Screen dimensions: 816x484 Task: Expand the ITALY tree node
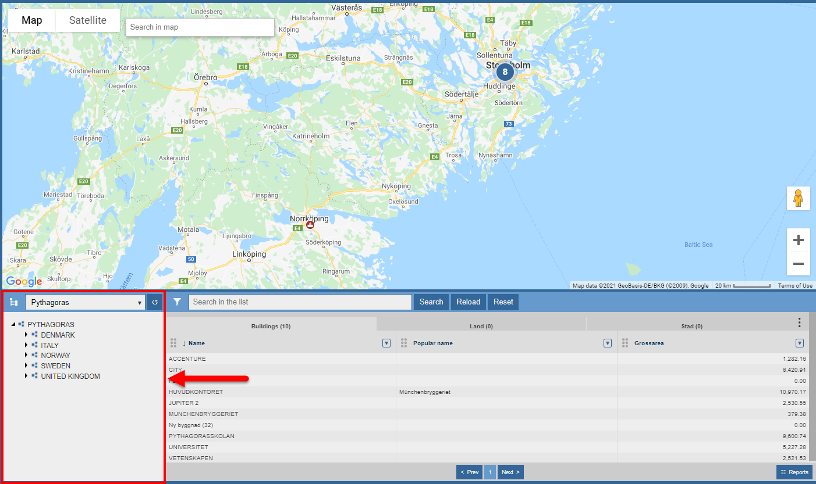coord(26,345)
